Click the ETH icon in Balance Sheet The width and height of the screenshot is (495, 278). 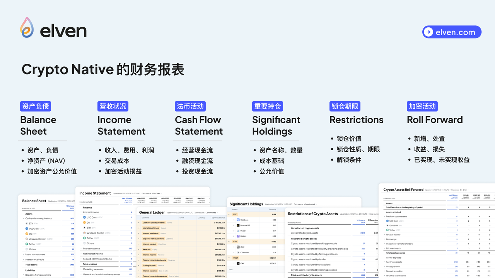pyautogui.click(x=26, y=224)
